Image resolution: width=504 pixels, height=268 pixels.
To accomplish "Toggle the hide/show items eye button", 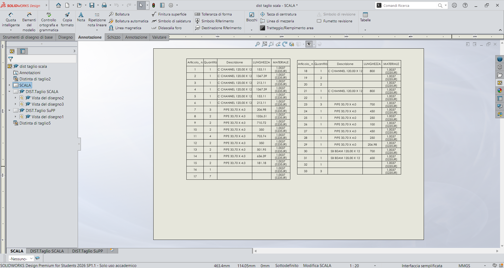I will 309,44.
